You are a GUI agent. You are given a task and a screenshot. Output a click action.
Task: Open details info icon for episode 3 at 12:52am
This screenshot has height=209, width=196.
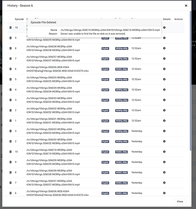tap(164, 100)
